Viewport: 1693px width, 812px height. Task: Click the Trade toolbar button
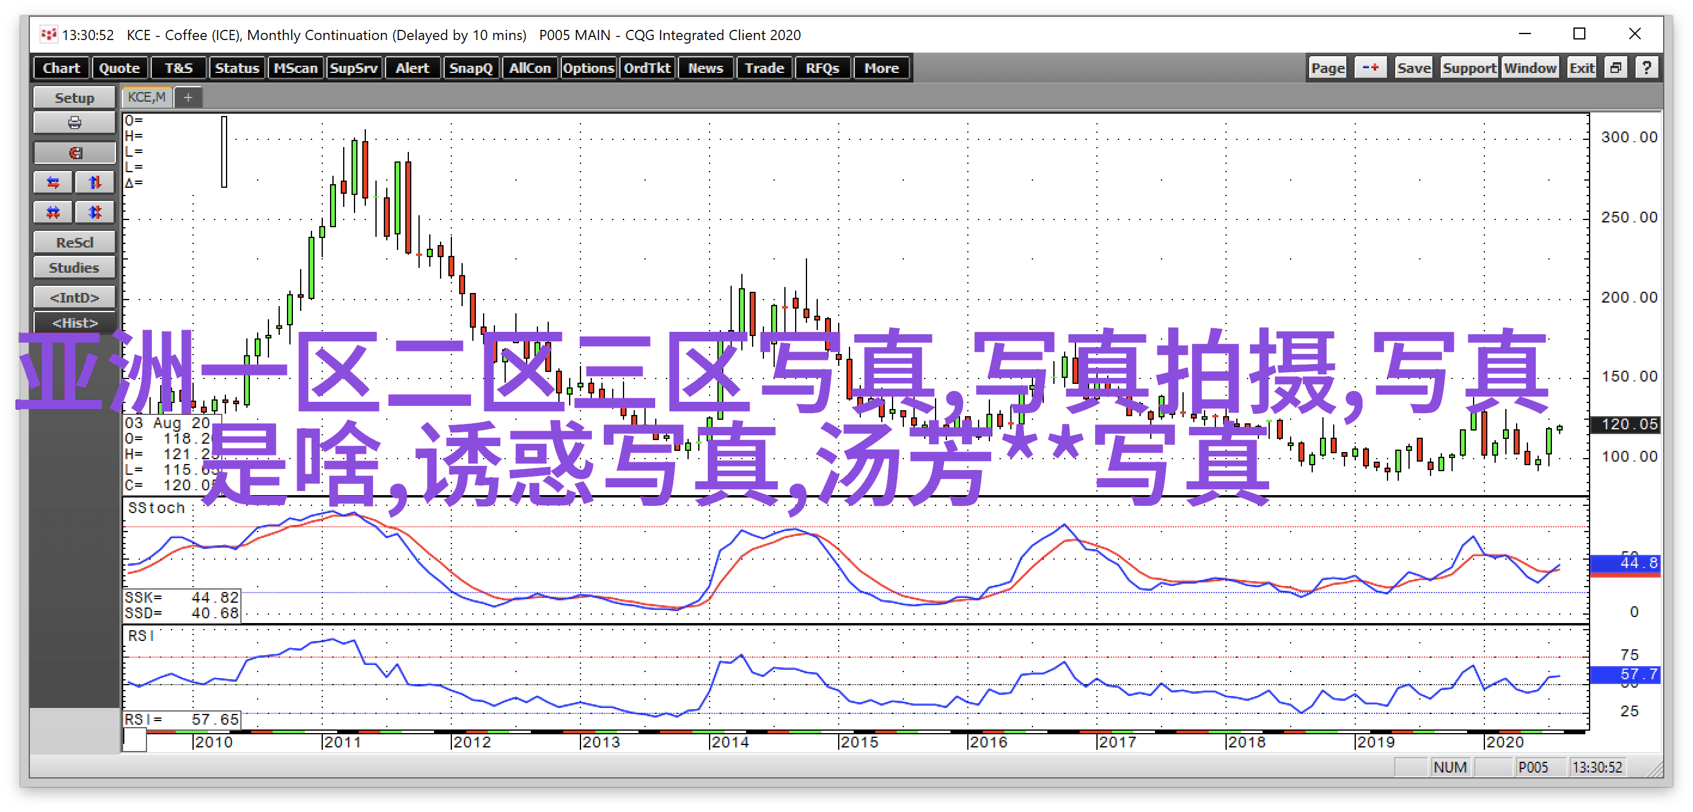tap(763, 68)
